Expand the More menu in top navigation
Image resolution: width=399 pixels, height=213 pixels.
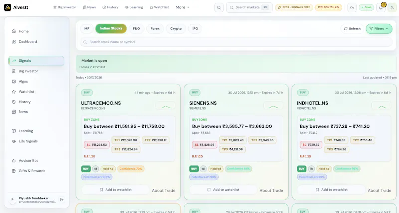click(182, 7)
